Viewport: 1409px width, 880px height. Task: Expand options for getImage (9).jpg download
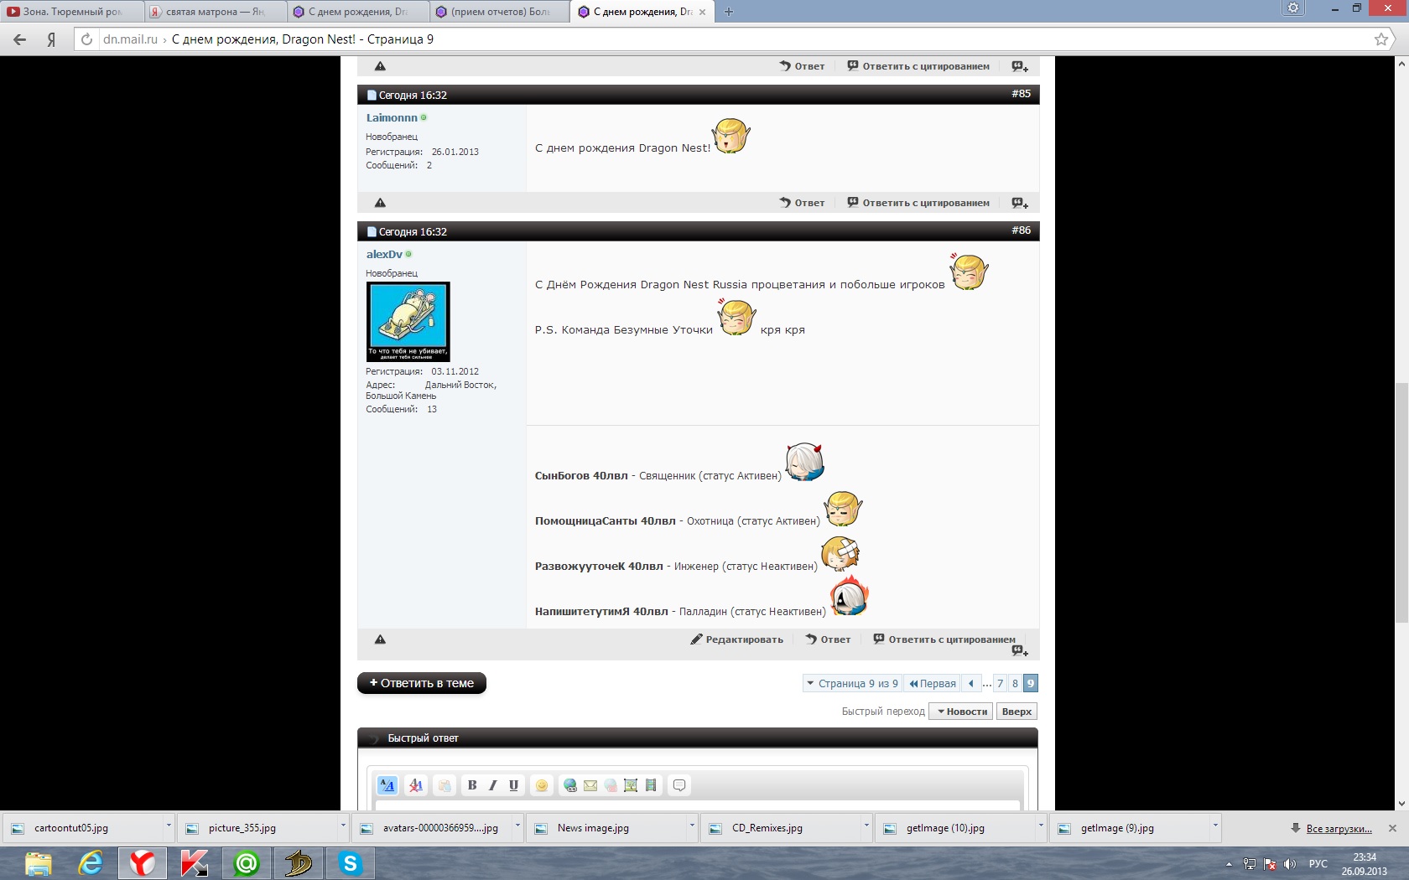pos(1215,827)
